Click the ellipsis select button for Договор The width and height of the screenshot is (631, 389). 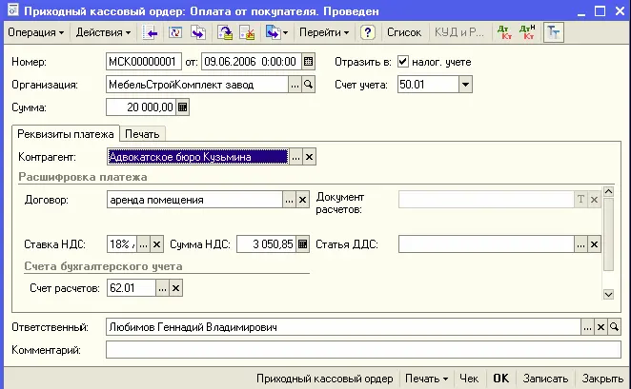point(289,200)
